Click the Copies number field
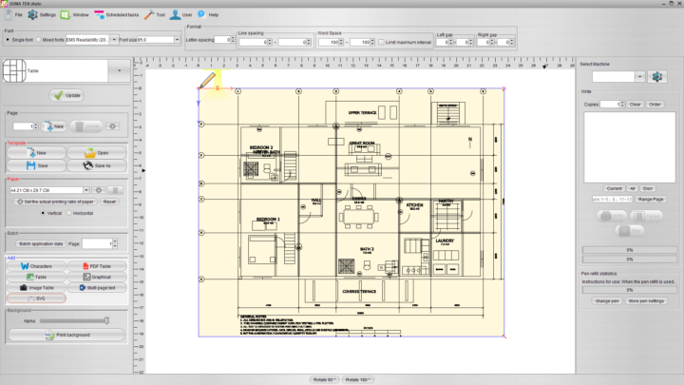 point(610,105)
